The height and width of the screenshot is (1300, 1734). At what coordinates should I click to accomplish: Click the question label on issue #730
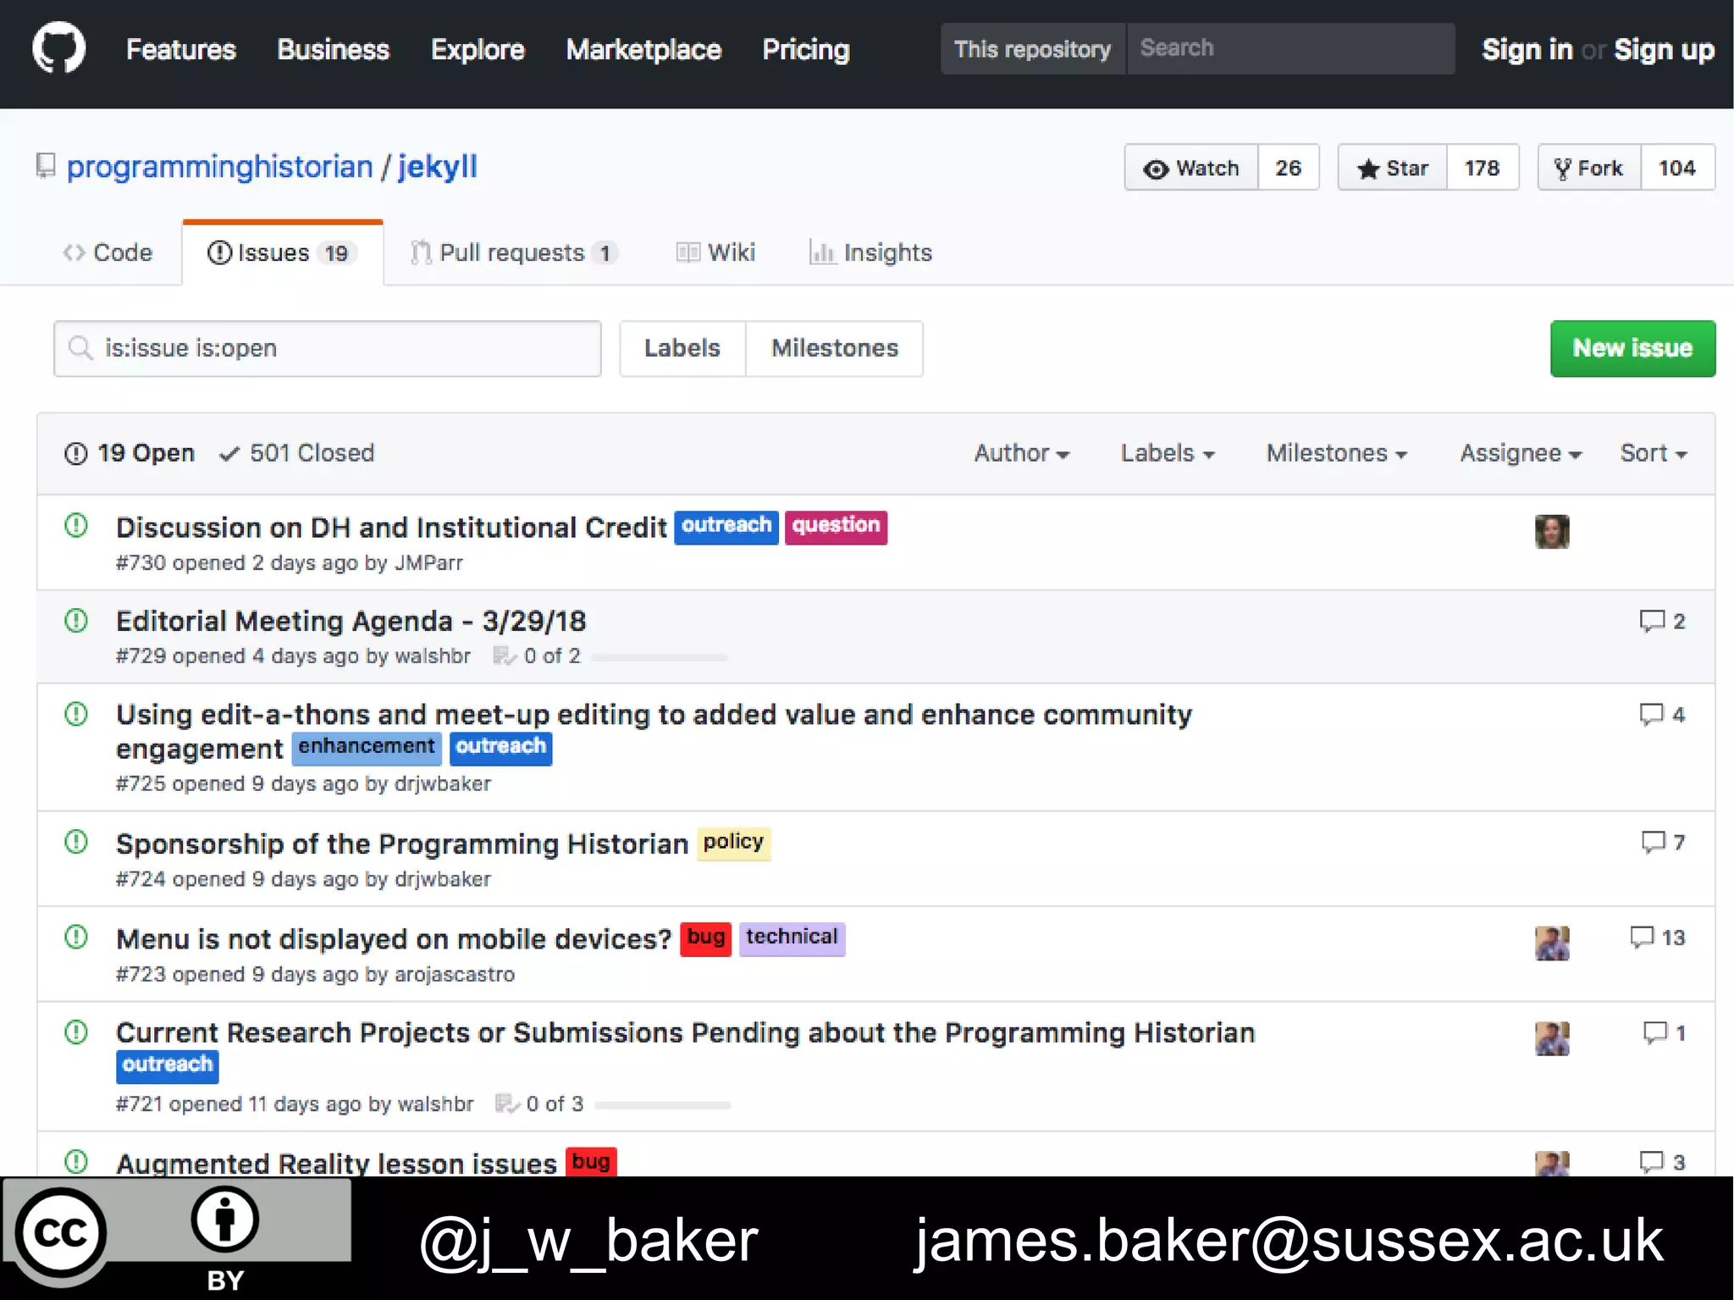836,527
